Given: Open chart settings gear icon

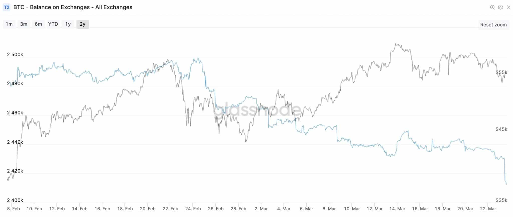Looking at the screenshot, I should [x=500, y=7].
